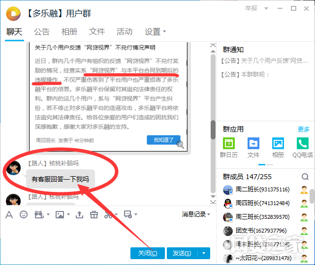Open the 相册 group app icon
315x265 pixels.
tap(278, 143)
